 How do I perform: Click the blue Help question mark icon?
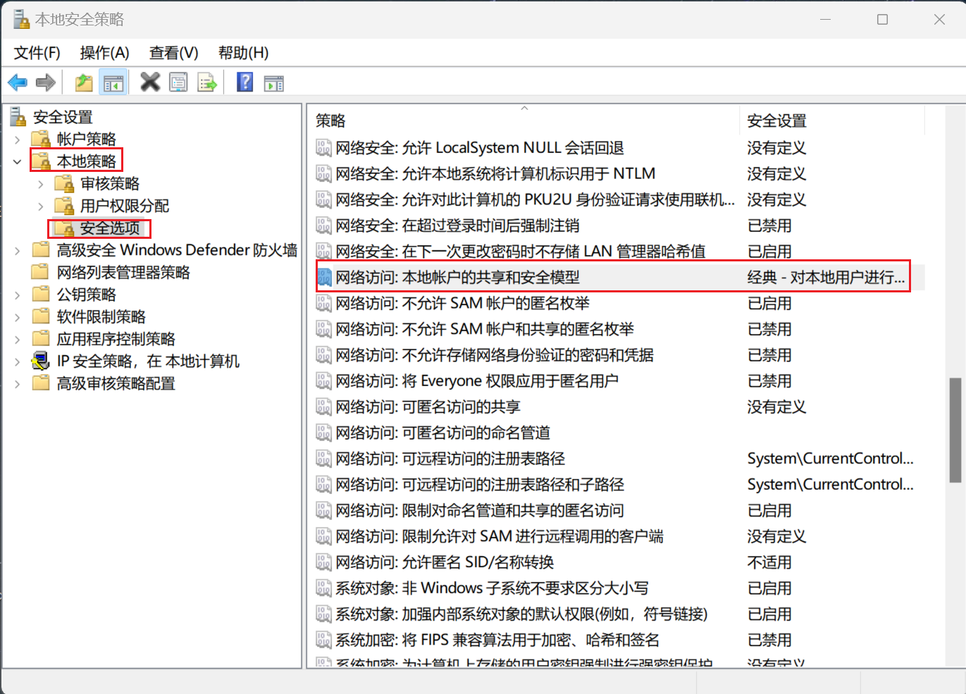244,82
